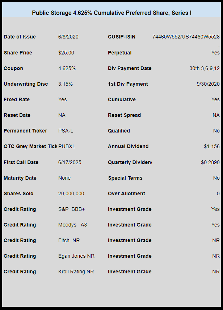Click the S&P BBB+ credit rating
223x310 pixels.
coord(71,209)
